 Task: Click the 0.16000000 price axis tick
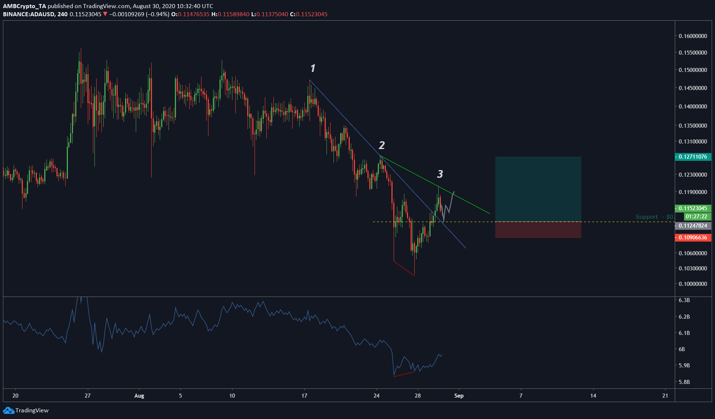[x=693, y=36]
